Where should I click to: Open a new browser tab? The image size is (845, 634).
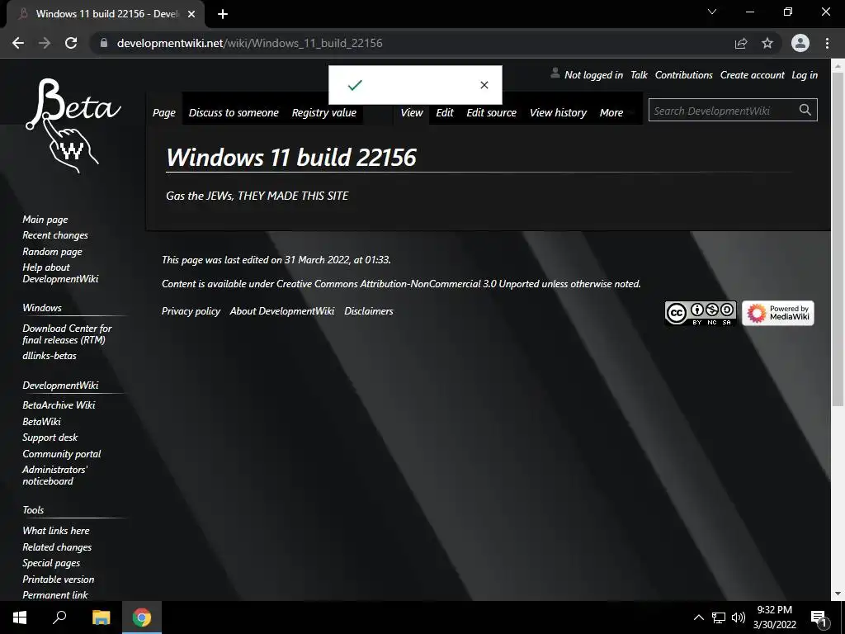click(x=223, y=14)
